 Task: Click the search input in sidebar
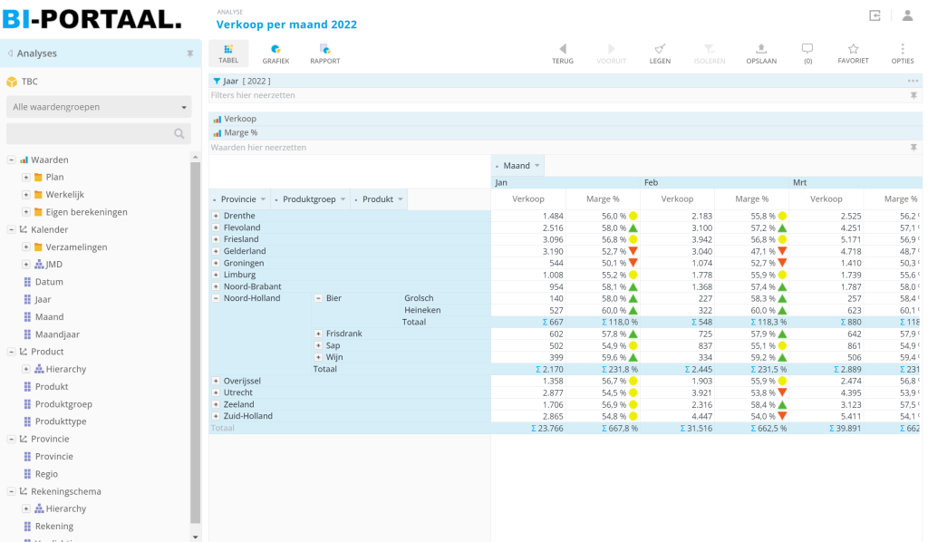point(91,134)
